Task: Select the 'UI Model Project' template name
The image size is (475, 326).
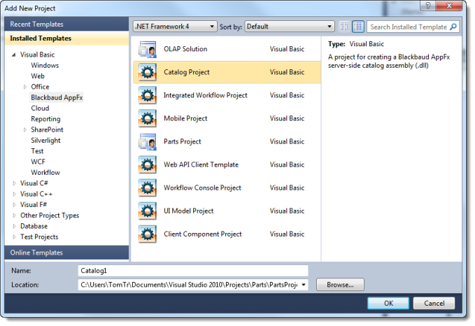Action: [188, 211]
